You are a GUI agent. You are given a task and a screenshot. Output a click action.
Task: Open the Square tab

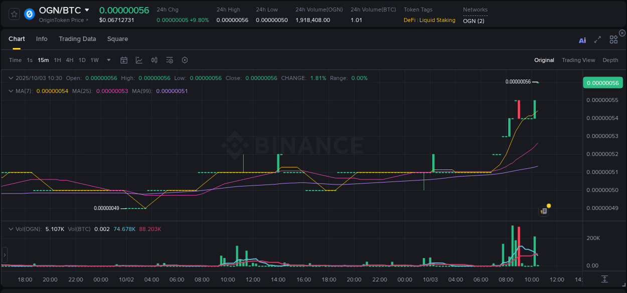117,38
